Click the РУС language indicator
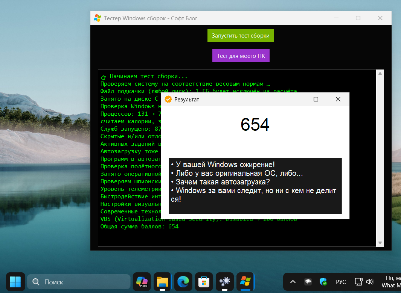This screenshot has width=401, height=293. (341, 282)
